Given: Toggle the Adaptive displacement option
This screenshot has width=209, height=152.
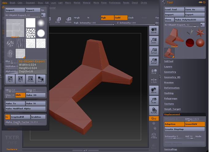Looking at the screenshot, I should click(174, 124).
